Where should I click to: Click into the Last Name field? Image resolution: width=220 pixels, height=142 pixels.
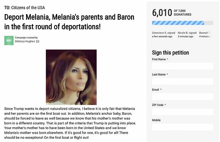(x=182, y=82)
